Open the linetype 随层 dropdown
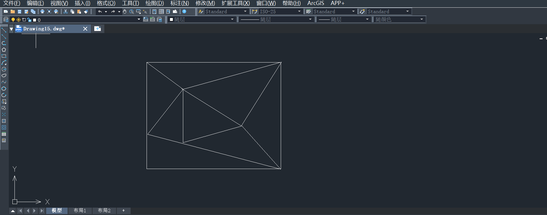 310,19
